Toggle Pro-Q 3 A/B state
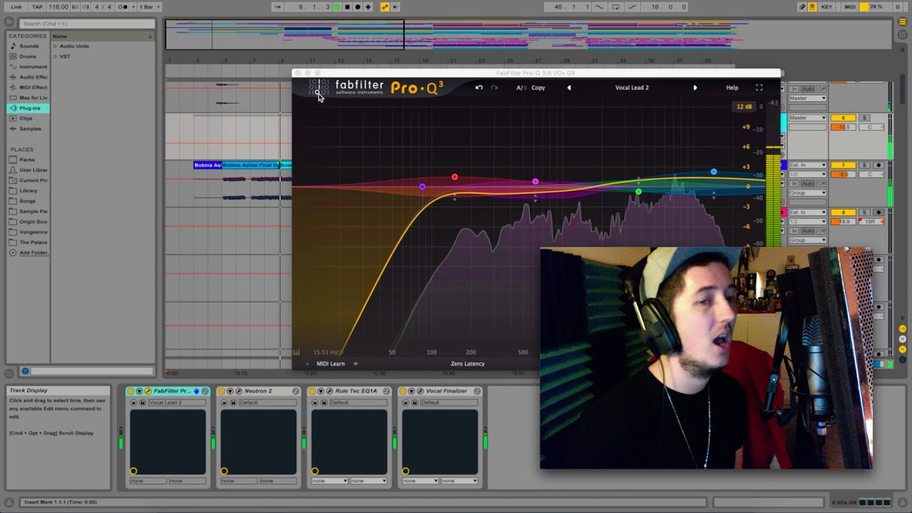Image resolution: width=912 pixels, height=513 pixels. [521, 88]
